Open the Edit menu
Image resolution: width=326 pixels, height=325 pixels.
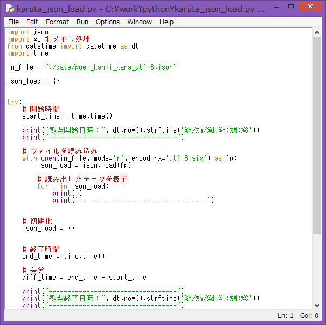click(32, 22)
